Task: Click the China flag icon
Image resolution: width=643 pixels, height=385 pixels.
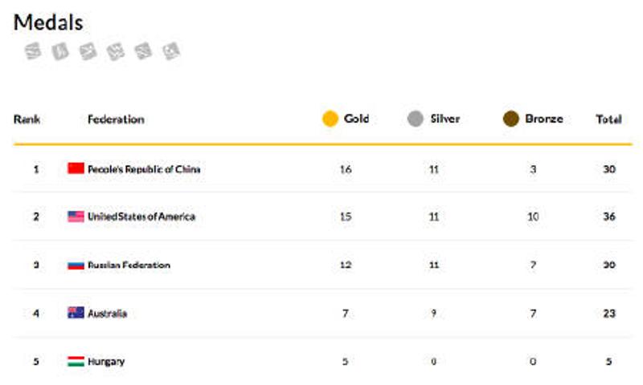Action: pyautogui.click(x=76, y=168)
